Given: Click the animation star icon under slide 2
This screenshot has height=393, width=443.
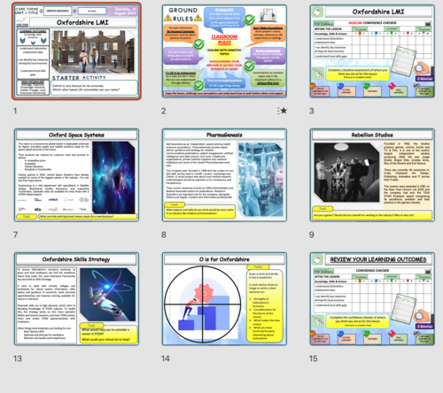Looking at the screenshot, I should (x=283, y=111).
